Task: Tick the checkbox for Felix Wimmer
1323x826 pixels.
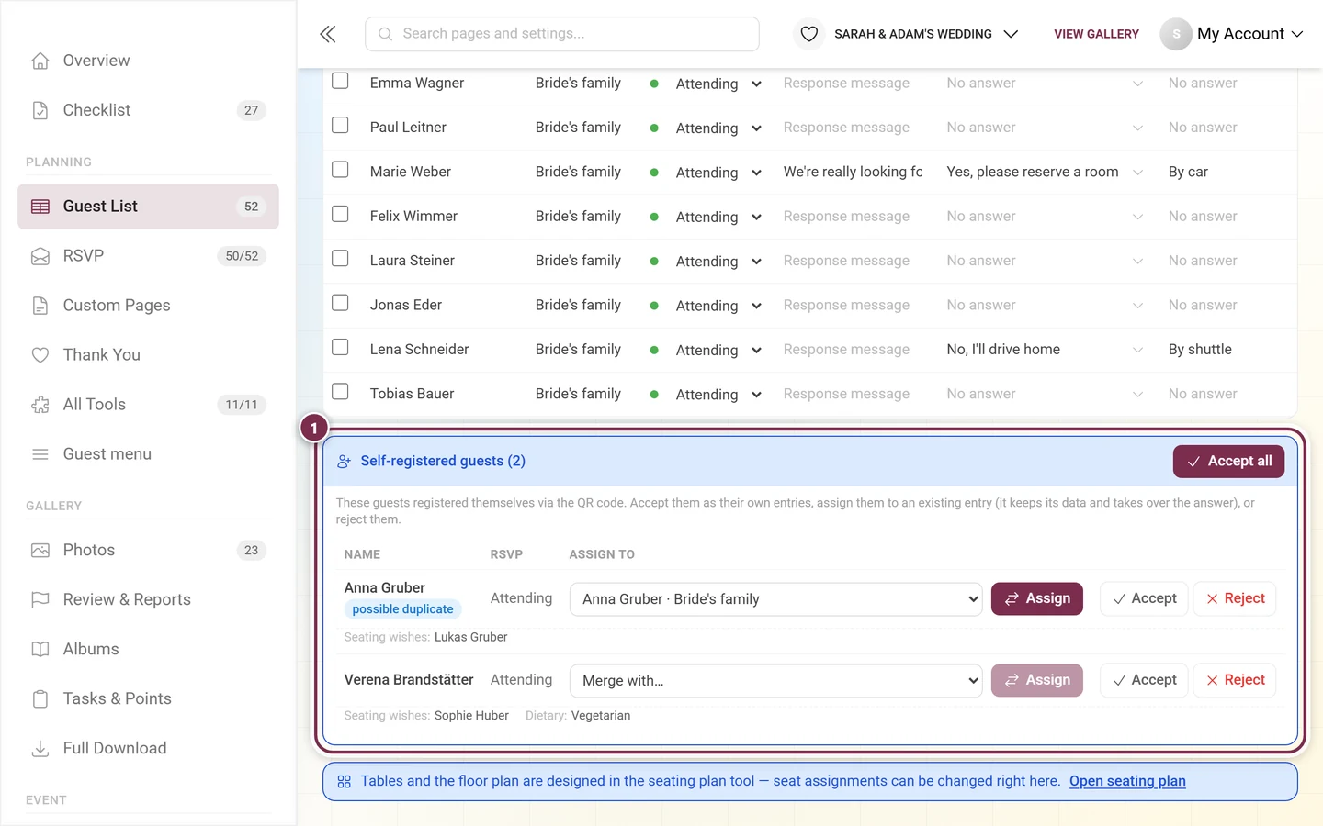Action: click(340, 214)
